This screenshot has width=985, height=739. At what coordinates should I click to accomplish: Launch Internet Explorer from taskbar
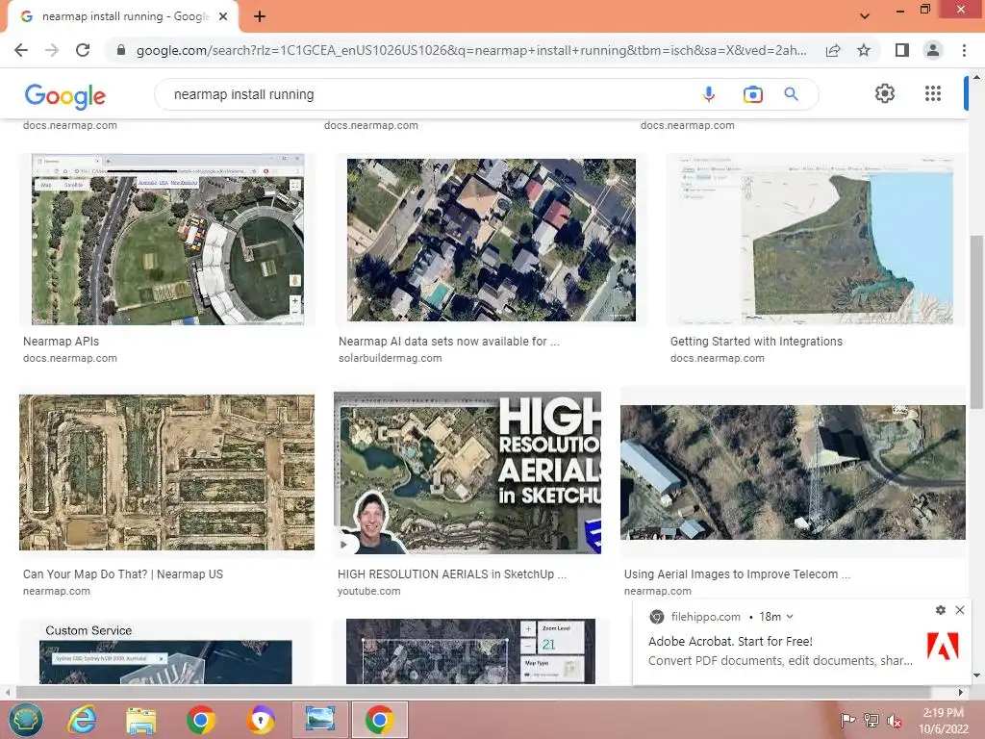pyautogui.click(x=83, y=720)
